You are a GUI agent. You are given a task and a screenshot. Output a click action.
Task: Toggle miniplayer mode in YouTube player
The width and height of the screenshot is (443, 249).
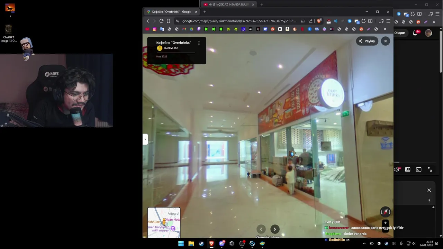tap(408, 169)
